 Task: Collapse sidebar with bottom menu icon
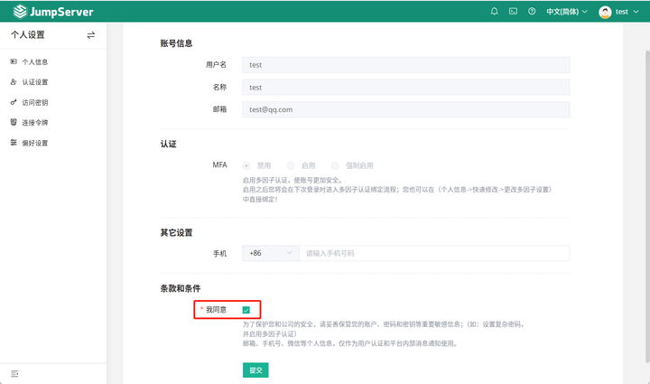point(14,374)
